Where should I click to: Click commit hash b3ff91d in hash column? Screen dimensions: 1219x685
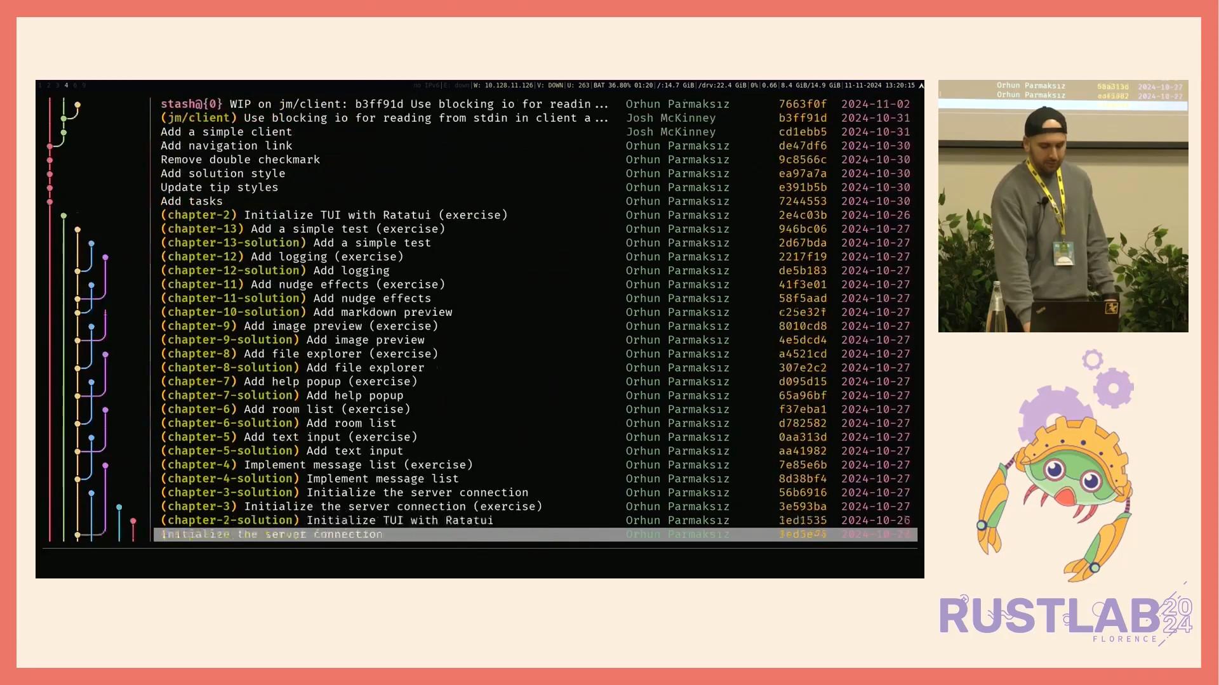pos(803,118)
